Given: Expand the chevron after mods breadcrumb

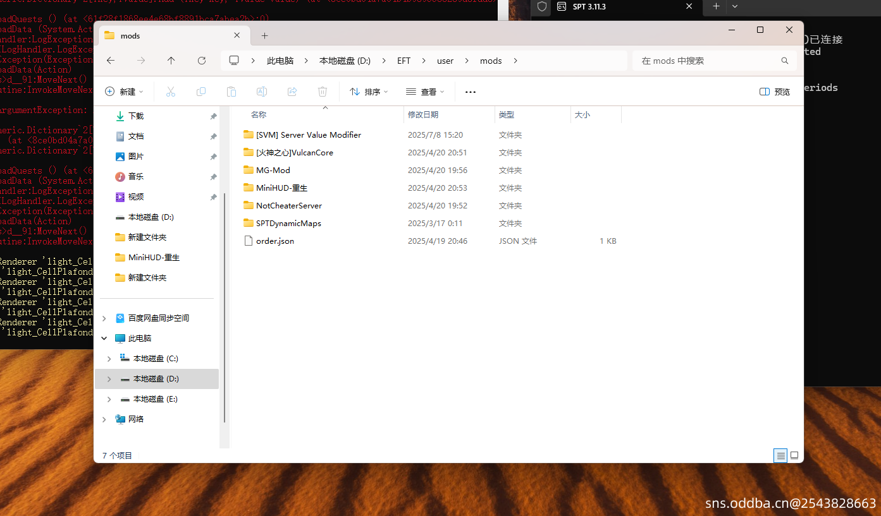Looking at the screenshot, I should pyautogui.click(x=515, y=61).
